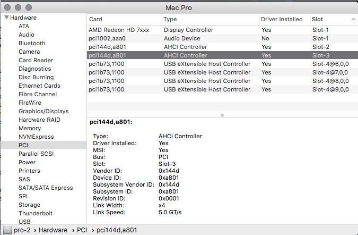
Task: Select SATA/SATA Express in sidebar
Action: 46,188
